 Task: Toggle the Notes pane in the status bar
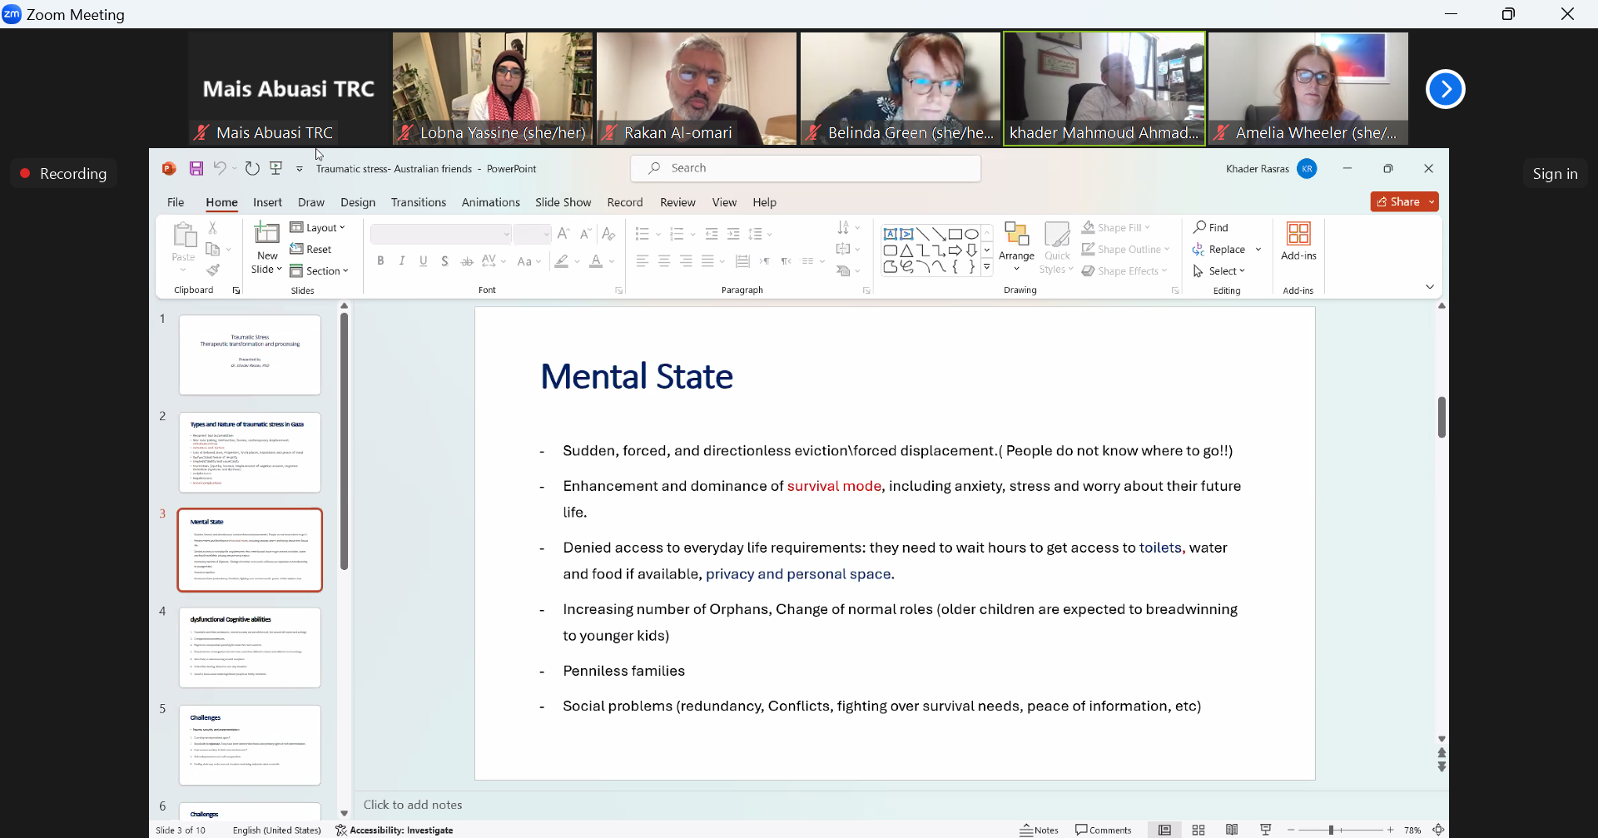[1040, 830]
